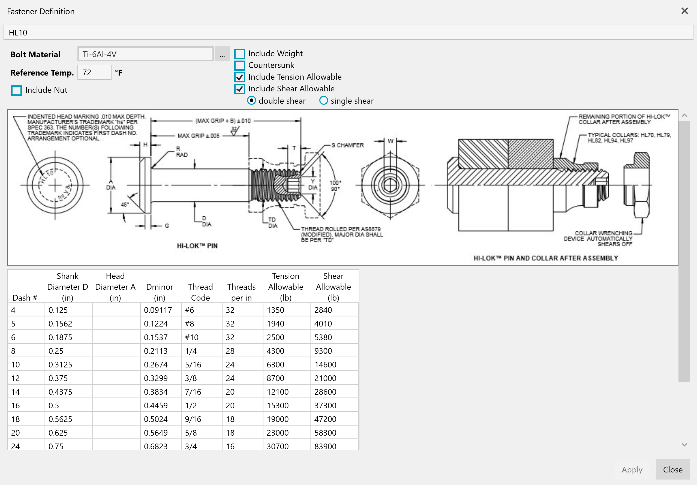Click shank diameter cell 0.75

69,445
